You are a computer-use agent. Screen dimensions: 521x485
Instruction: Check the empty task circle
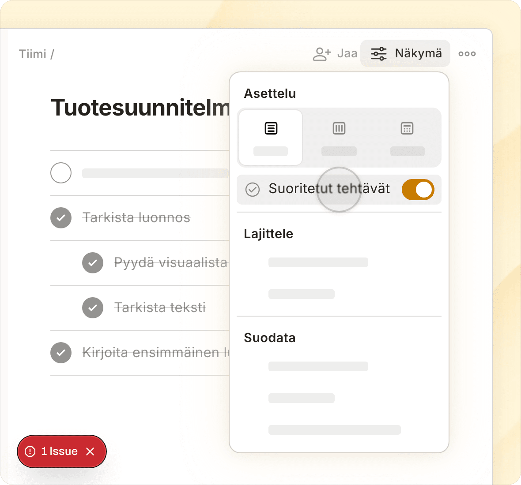coord(61,173)
